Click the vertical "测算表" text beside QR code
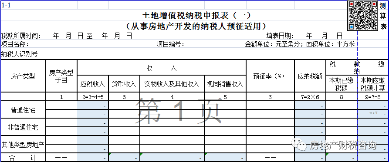Screen dimensions: 389x162 click(383, 16)
